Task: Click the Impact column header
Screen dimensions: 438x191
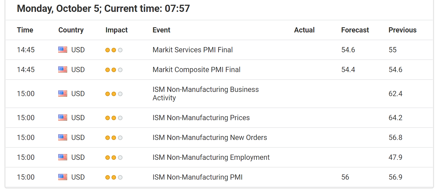Action: point(117,30)
